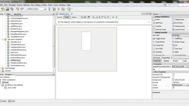
Task: Open the Binding properties tab
Action: tap(166, 61)
